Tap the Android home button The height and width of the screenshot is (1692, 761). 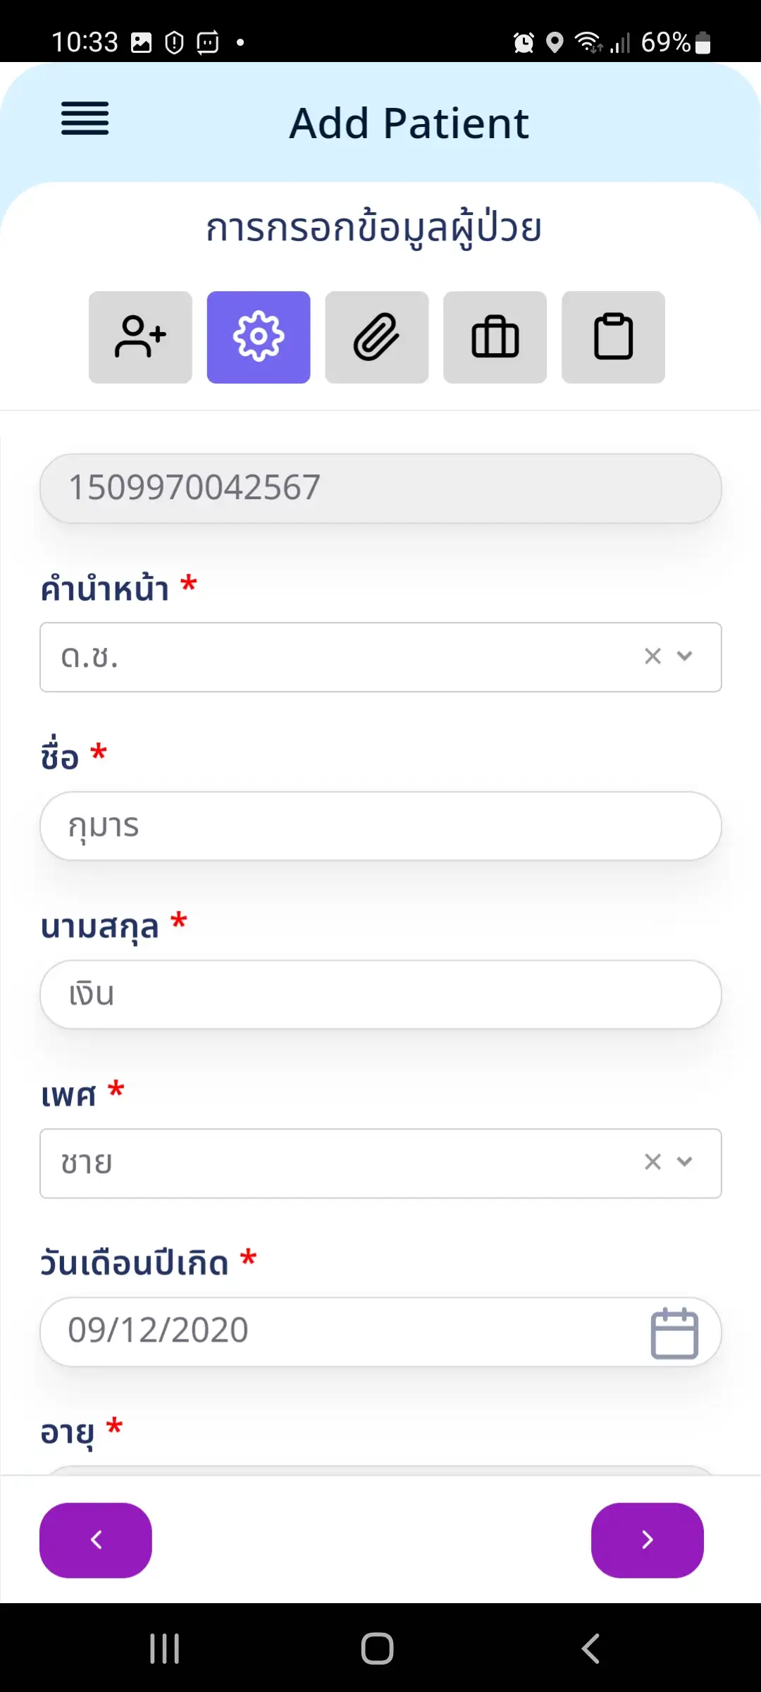377,1648
